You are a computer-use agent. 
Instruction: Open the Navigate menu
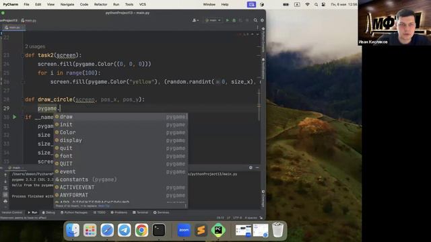click(x=67, y=5)
